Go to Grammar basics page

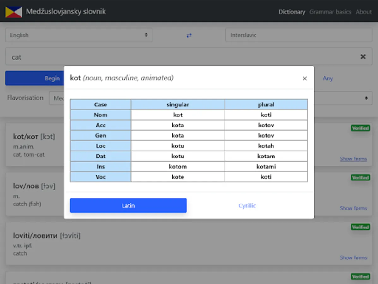pyautogui.click(x=330, y=12)
